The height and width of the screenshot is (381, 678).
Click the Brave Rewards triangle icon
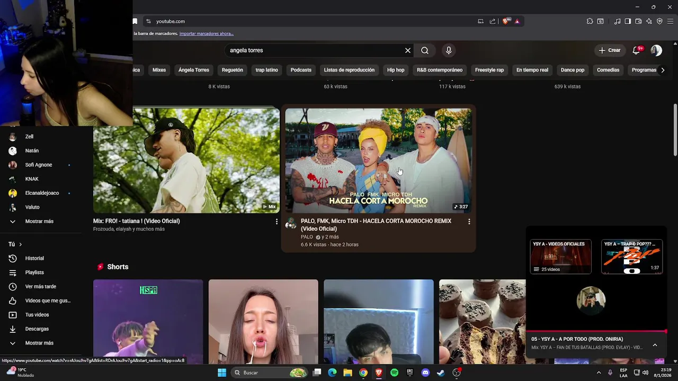[x=517, y=21]
